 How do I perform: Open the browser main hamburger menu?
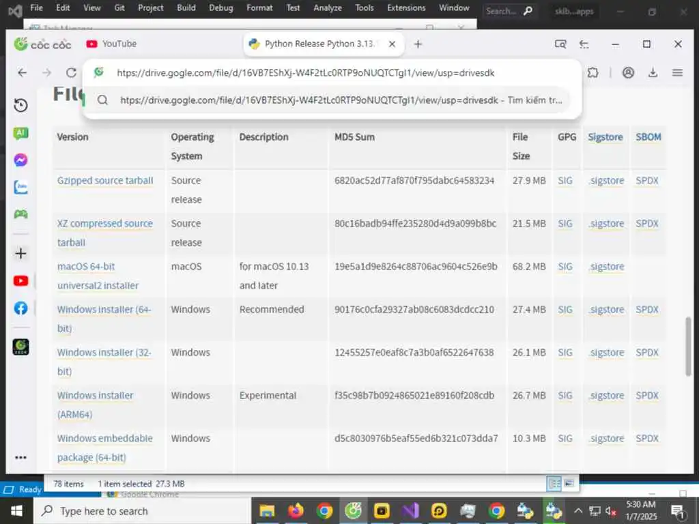pos(677,72)
